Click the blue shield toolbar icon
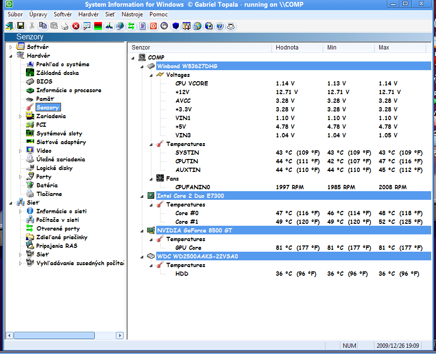 [175, 26]
